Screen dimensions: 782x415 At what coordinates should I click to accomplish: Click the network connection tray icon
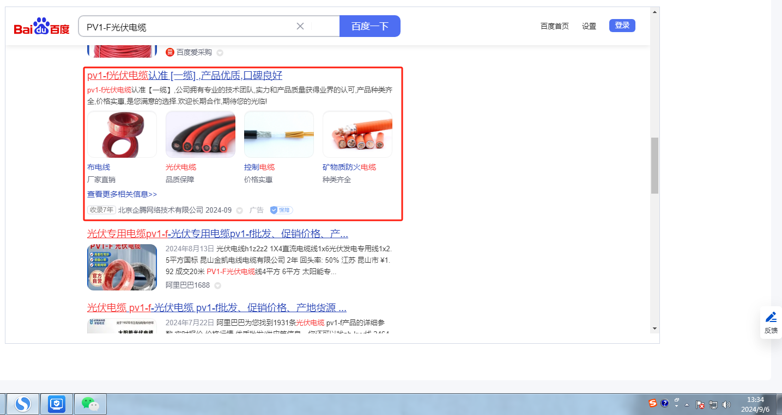tap(713, 405)
